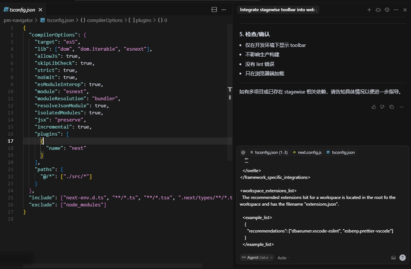Viewport: 411px width, 269px height.
Task: Click the "paths": { line
Action: coord(49,169)
